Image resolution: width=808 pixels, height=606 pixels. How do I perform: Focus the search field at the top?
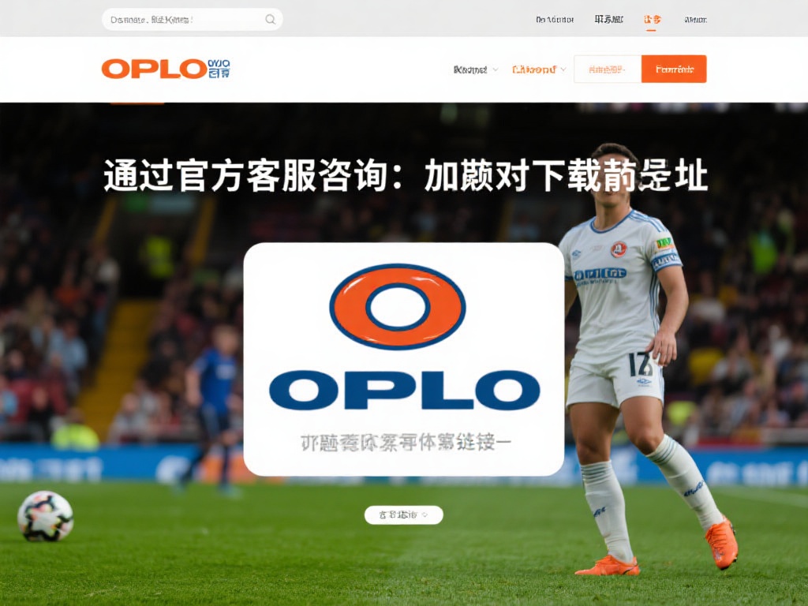[x=193, y=20]
